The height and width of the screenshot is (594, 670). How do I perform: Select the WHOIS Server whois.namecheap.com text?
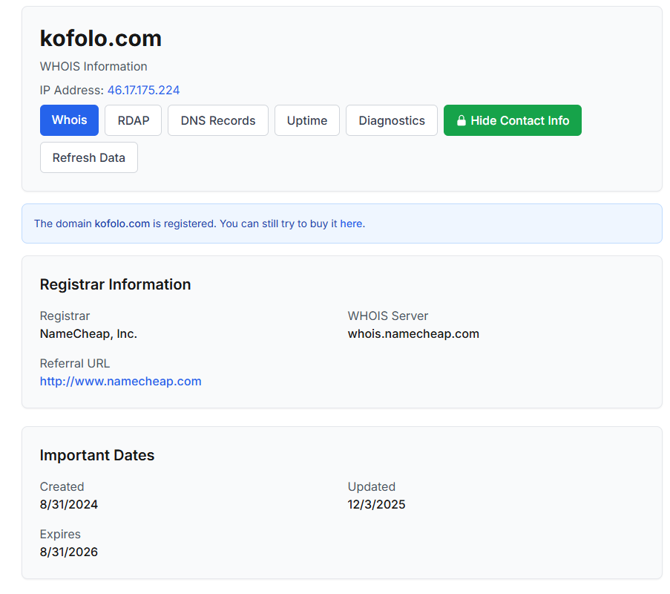click(x=413, y=333)
